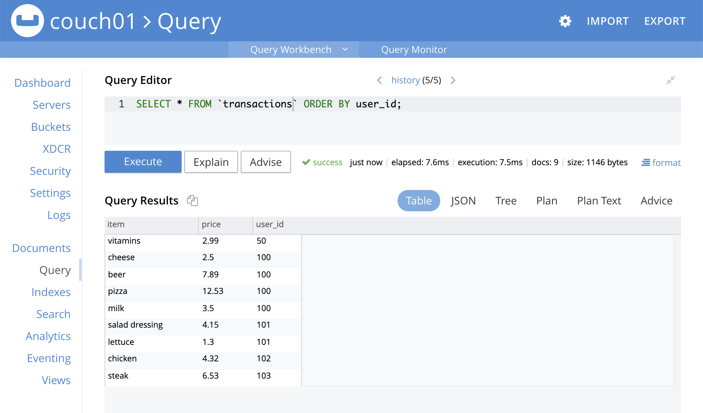The height and width of the screenshot is (413, 703).
Task: Go to previous query in history
Action: tap(379, 80)
